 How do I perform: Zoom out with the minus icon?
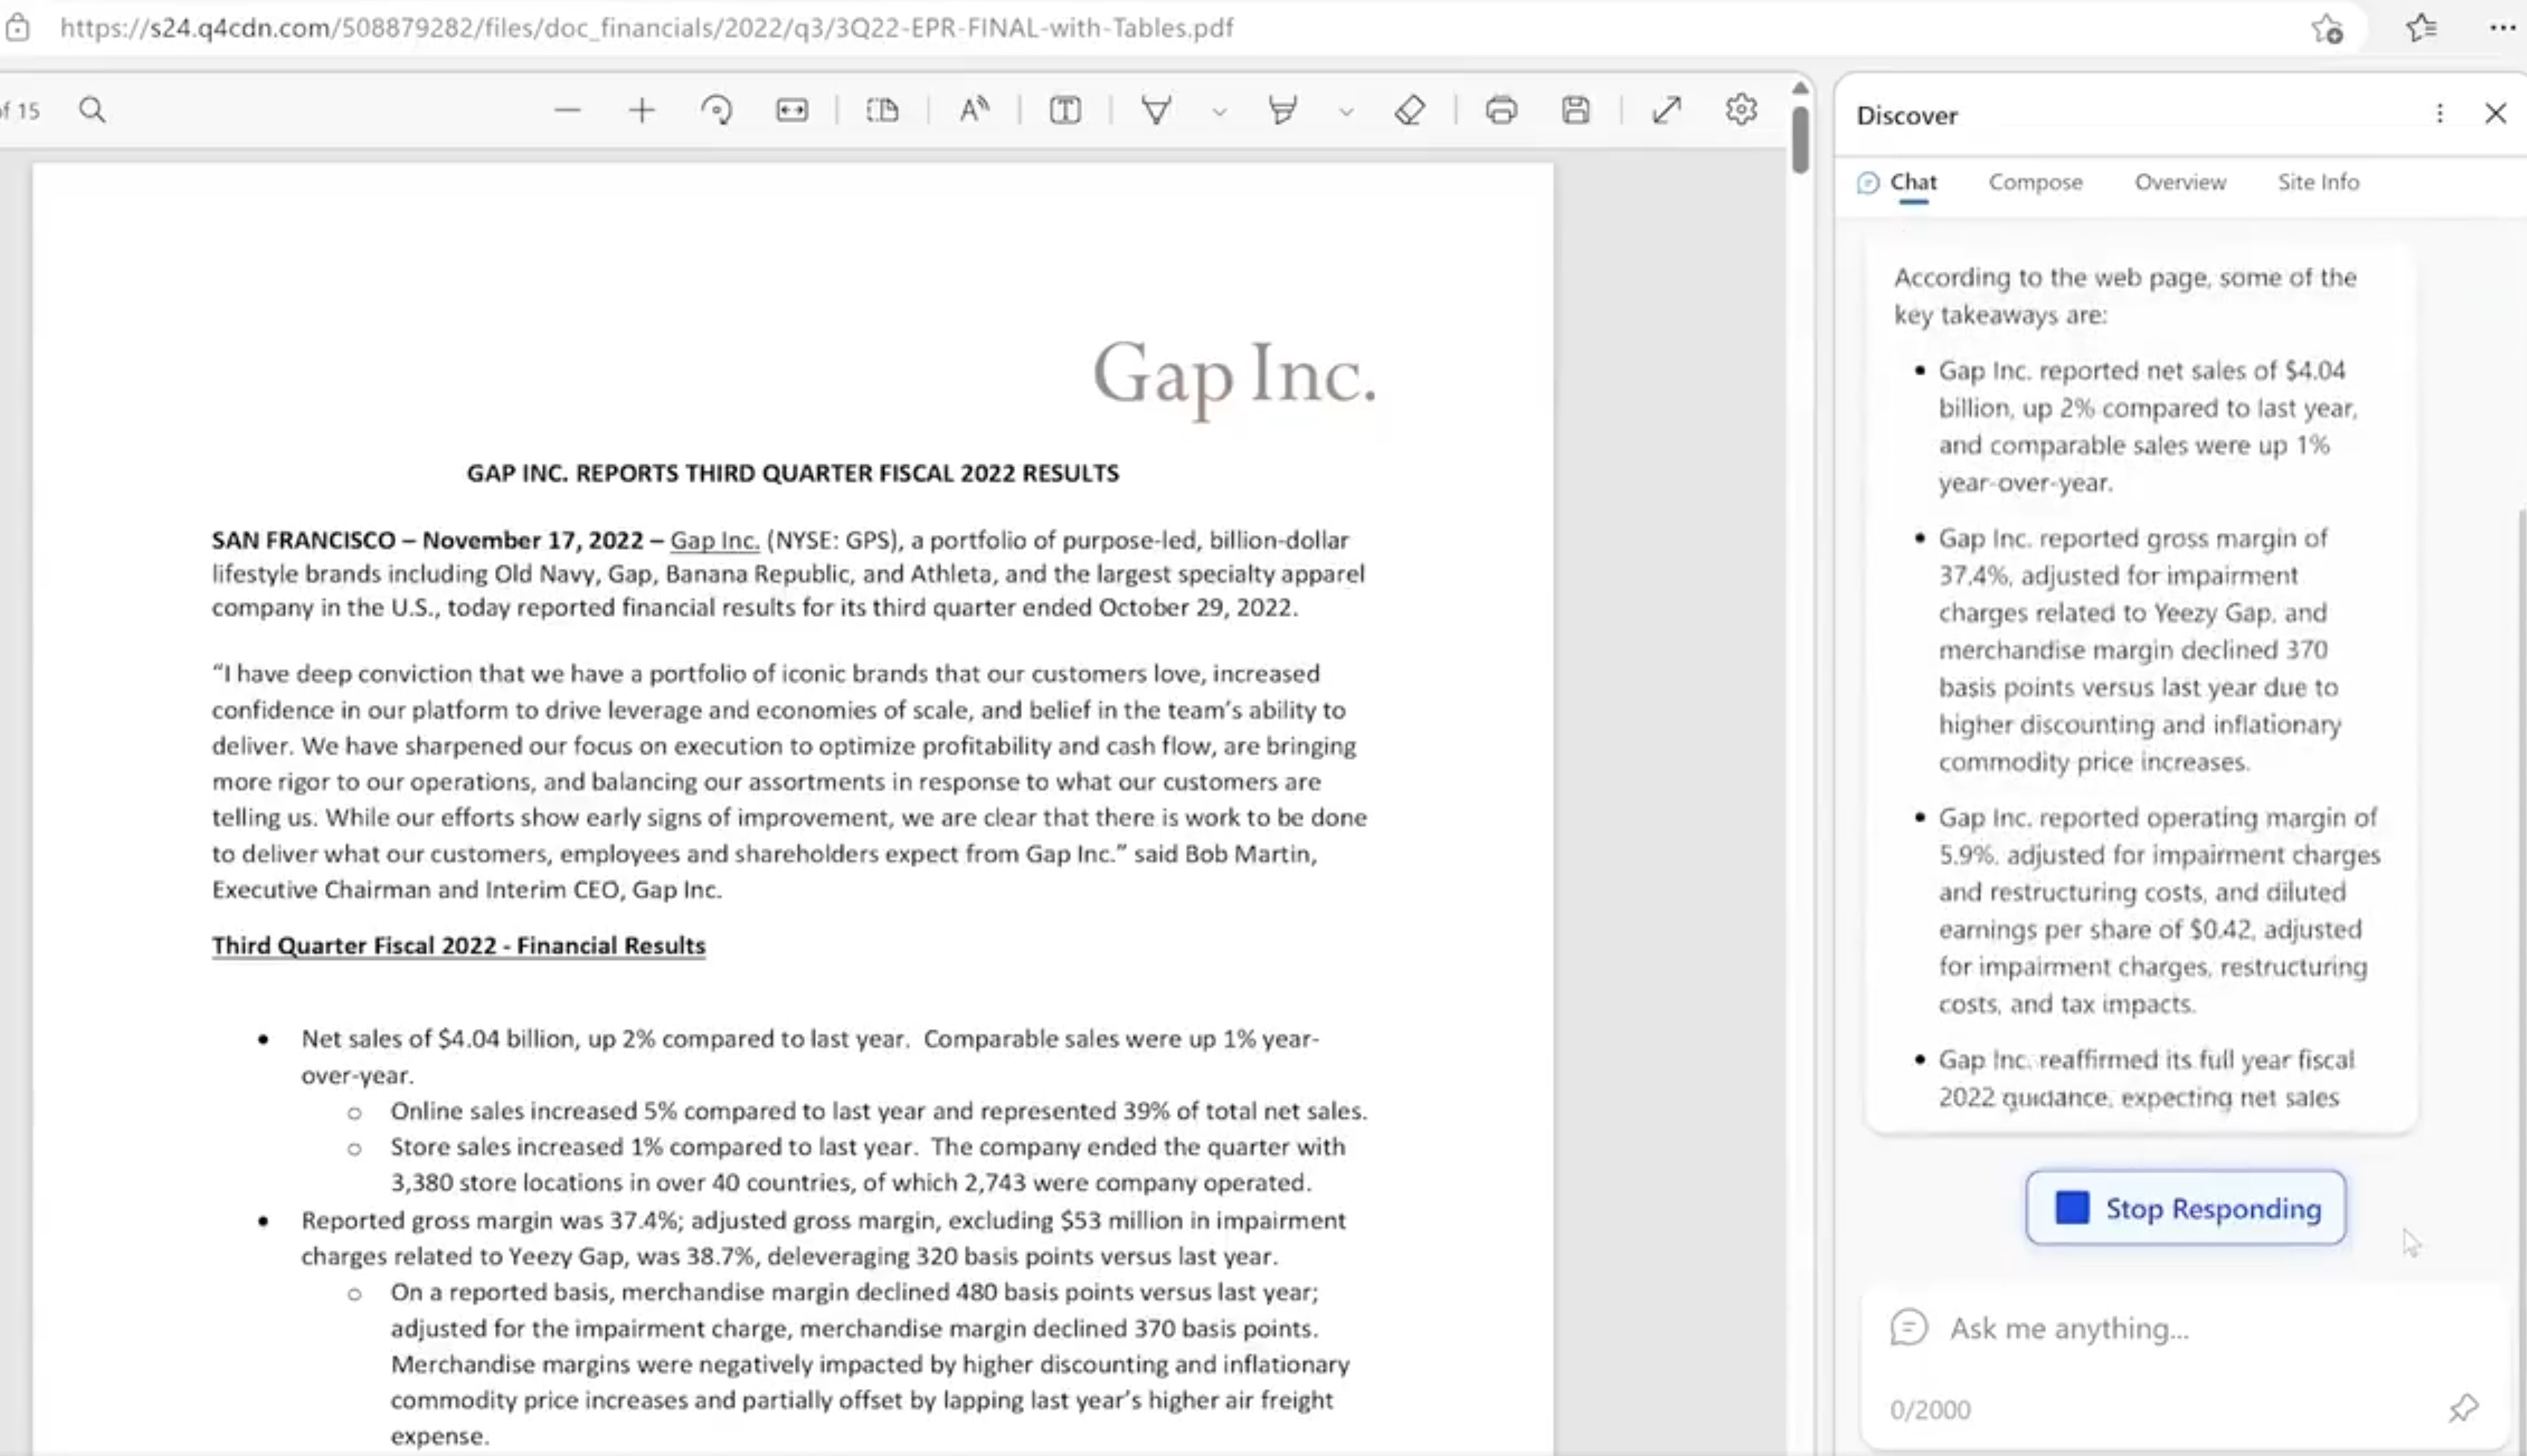pos(567,110)
